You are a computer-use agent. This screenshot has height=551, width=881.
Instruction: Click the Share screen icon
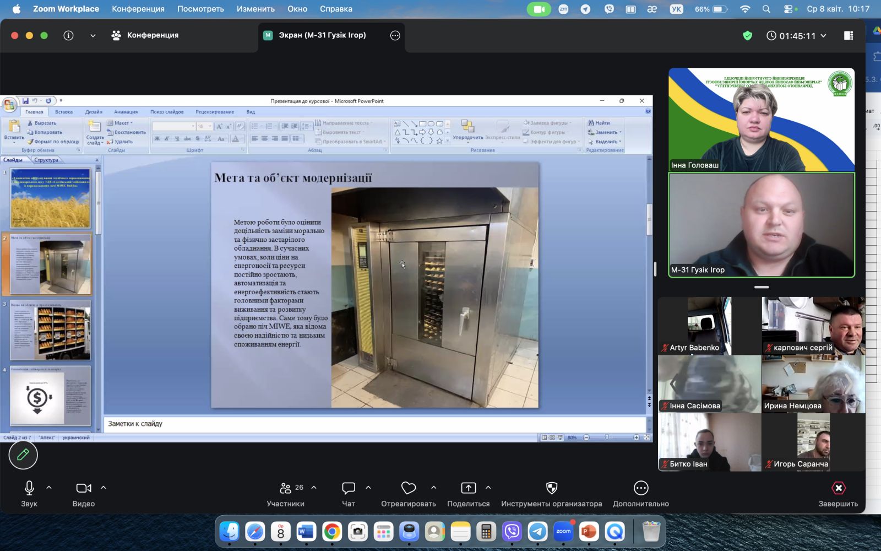(468, 488)
